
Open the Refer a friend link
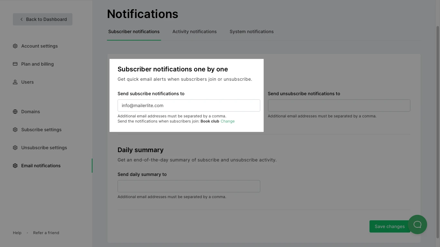[46, 233]
